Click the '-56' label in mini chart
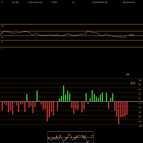Viewport: 143px width, 143px height. [x=92, y=136]
